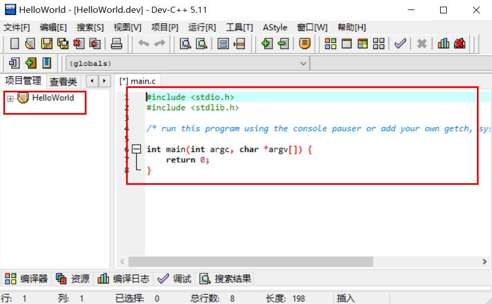492x304 pixels.
Task: Click the Run window icon
Action: click(x=346, y=43)
